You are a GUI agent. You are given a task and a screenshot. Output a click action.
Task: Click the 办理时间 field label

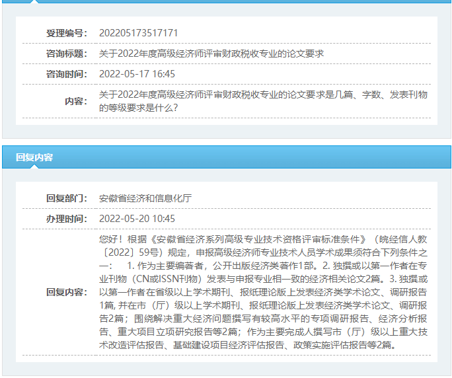(66, 219)
